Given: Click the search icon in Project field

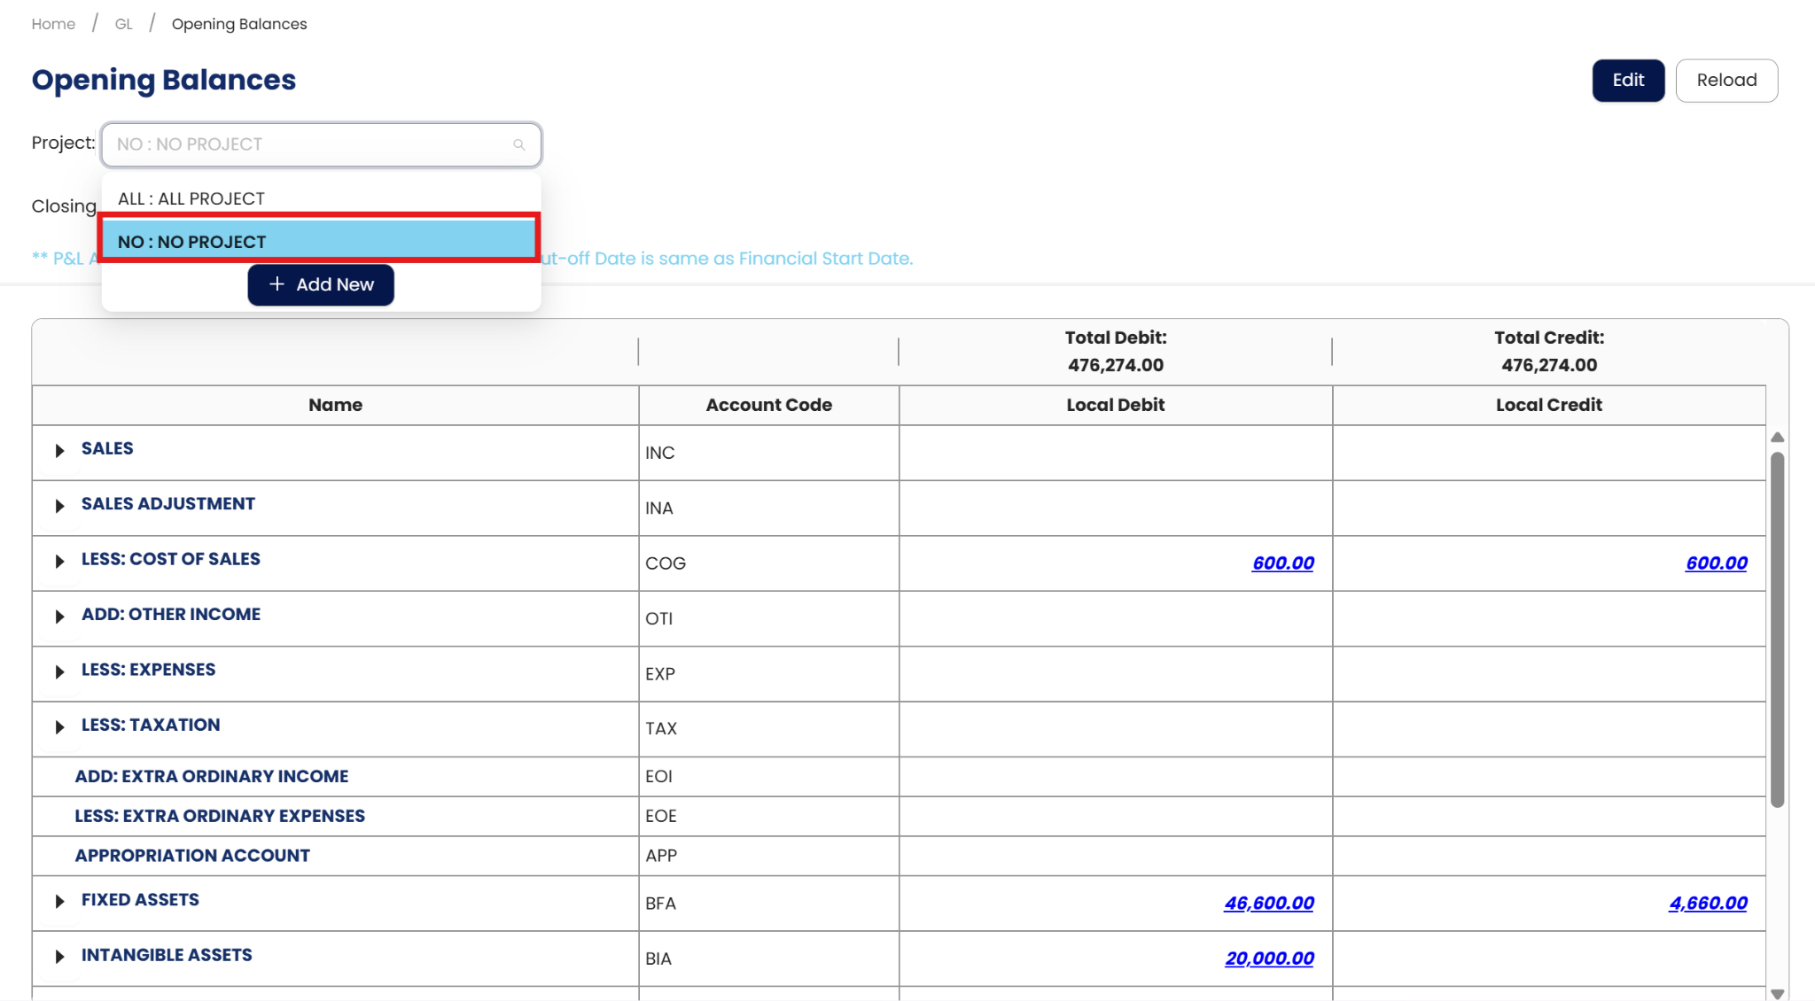Looking at the screenshot, I should pyautogui.click(x=519, y=145).
